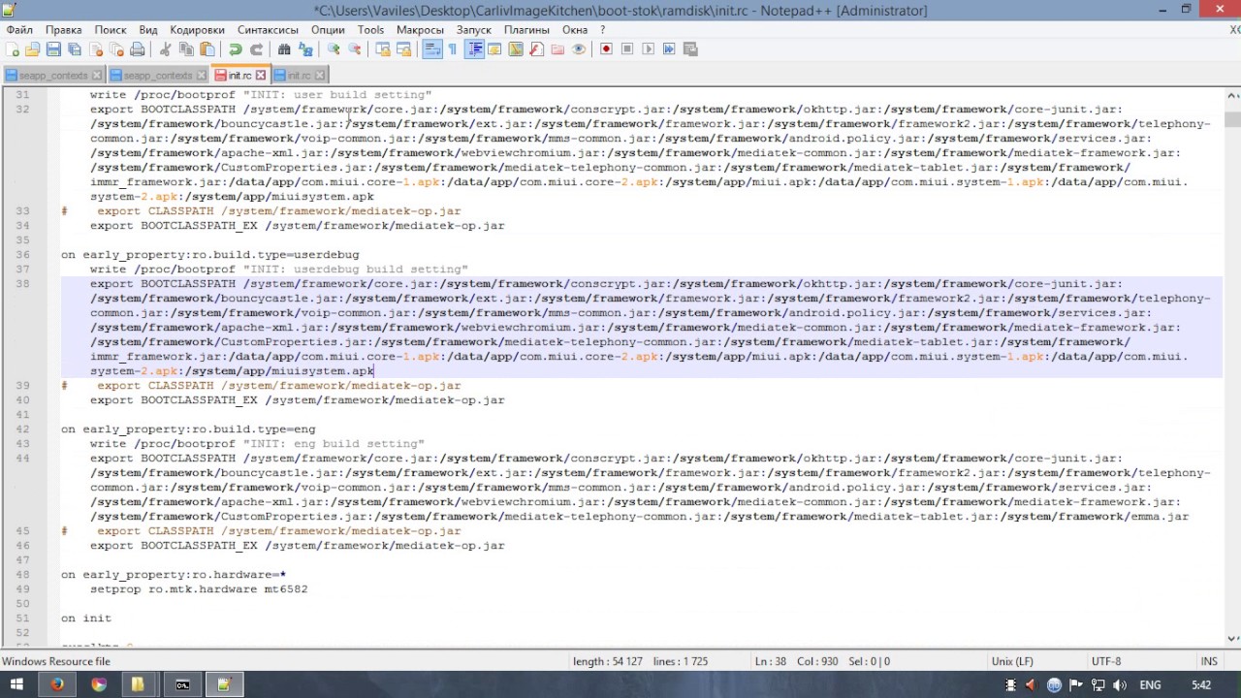Click the Open file folder icon
This screenshot has width=1241, height=698.
tap(33, 49)
